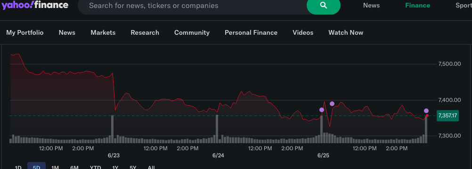Select the 5Y chart range
472x169 pixels.
coord(133,167)
